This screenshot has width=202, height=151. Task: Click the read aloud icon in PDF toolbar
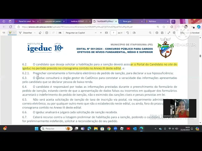point(53,33)
